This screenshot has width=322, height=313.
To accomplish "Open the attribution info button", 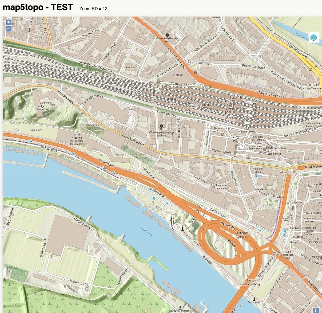I will click(316, 310).
